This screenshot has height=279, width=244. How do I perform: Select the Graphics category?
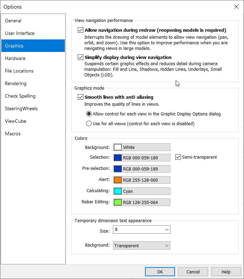tap(33, 46)
